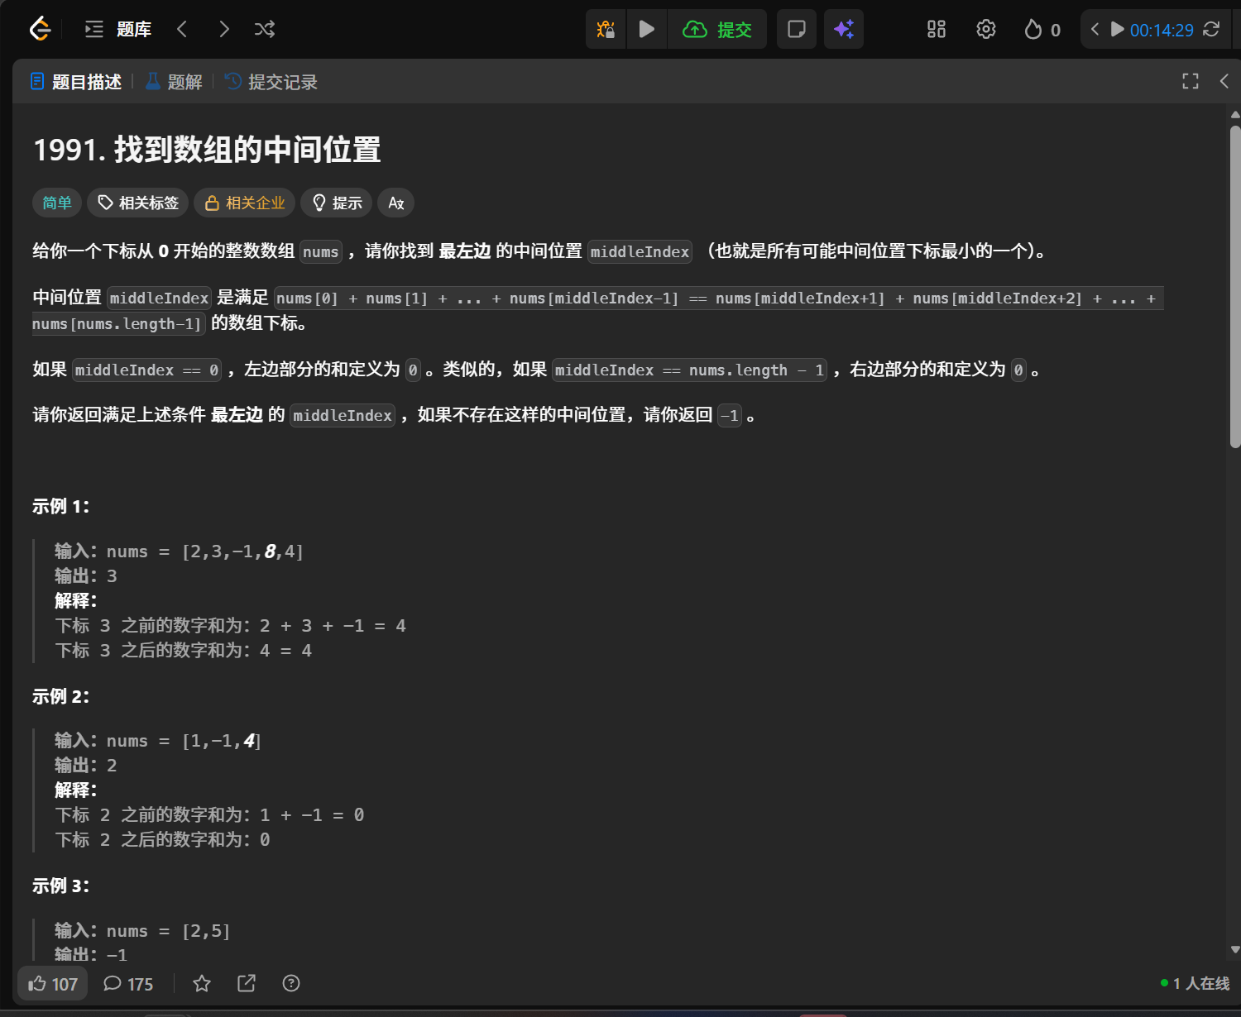
Task: Switch to 提交记录 submissions tab
Action: point(271,82)
